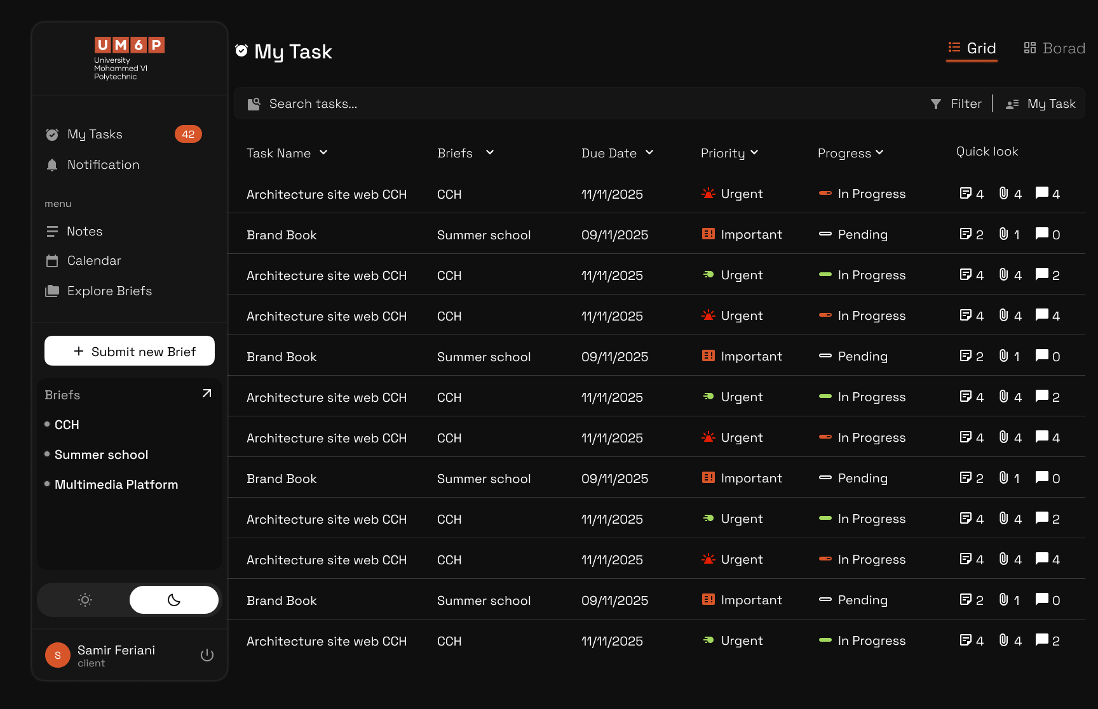Image resolution: width=1098 pixels, height=709 pixels.
Task: Open first Architecture site web CCH task
Action: click(327, 194)
